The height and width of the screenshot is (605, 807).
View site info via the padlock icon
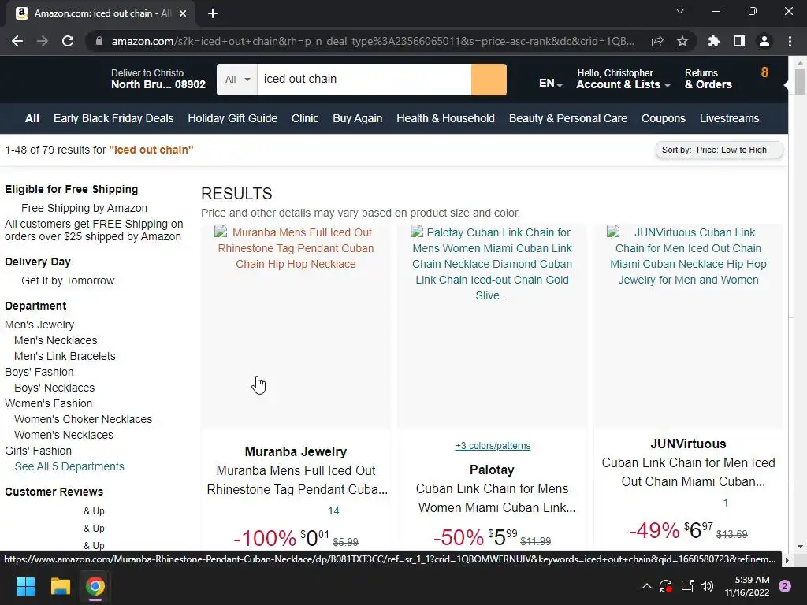coord(99,41)
